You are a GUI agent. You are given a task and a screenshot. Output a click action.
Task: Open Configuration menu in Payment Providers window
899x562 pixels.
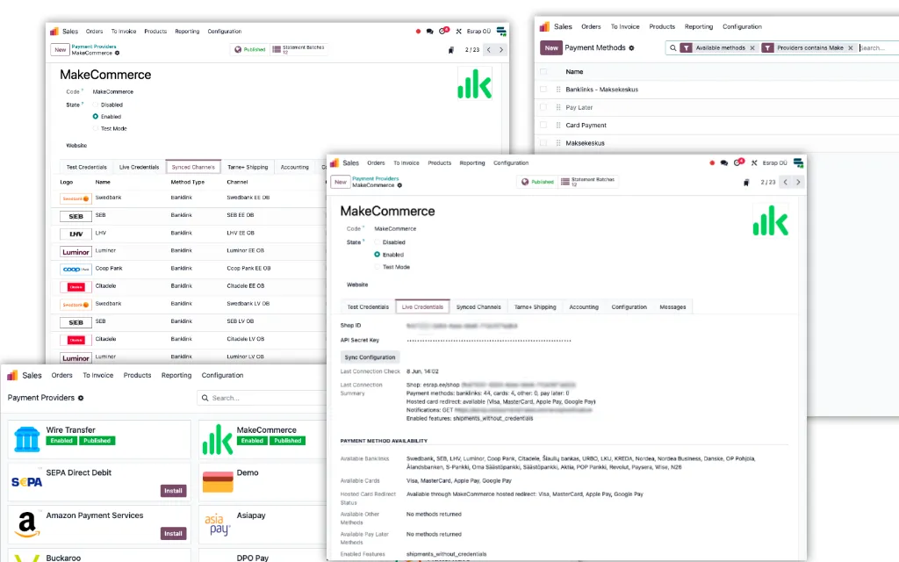(222, 375)
